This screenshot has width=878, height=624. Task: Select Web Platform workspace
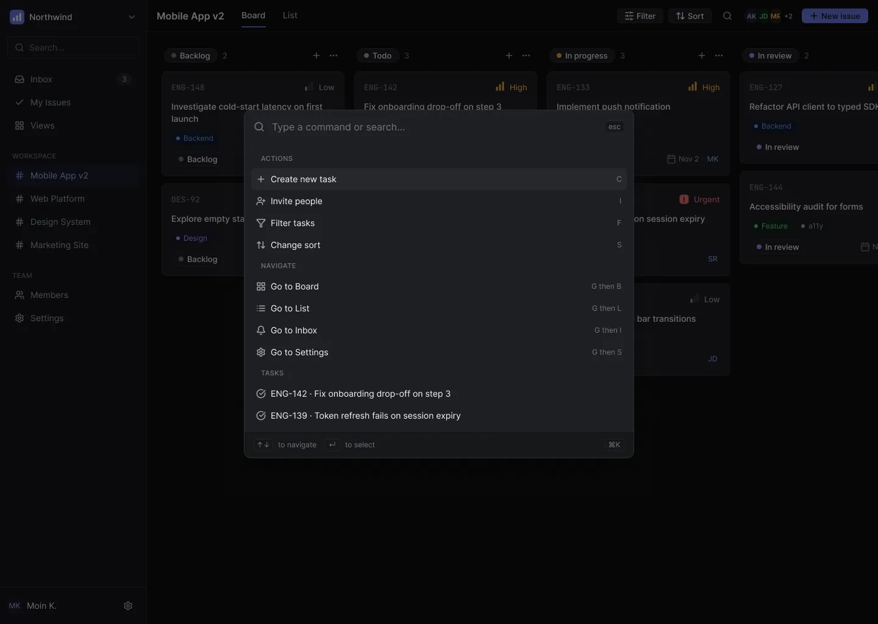73,199
